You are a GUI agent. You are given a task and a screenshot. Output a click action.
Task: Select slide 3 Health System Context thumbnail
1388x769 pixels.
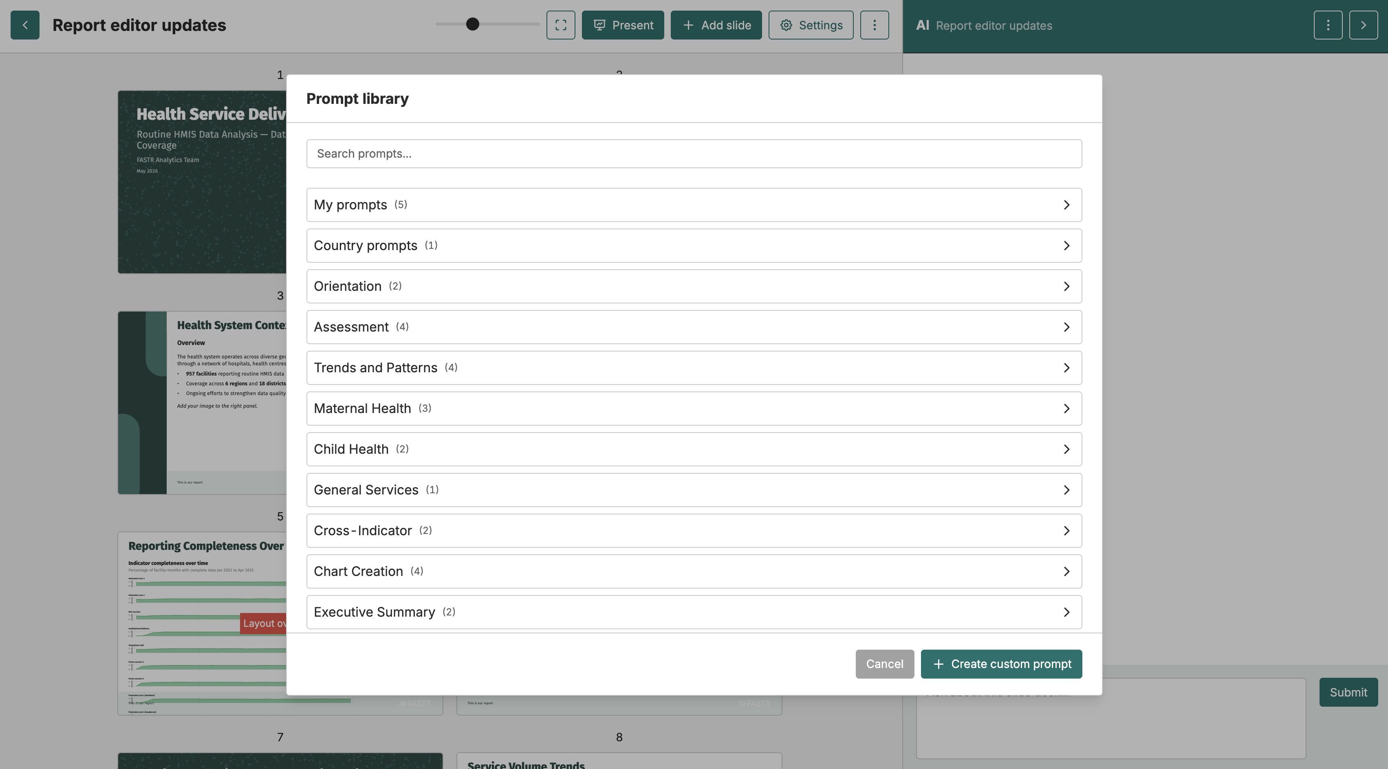(202, 403)
